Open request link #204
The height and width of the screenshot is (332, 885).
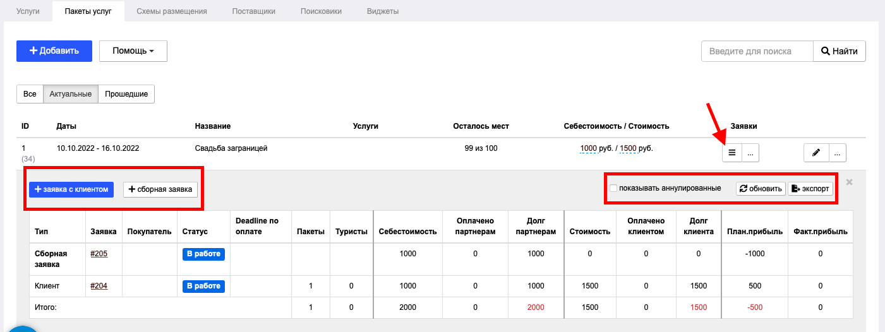coord(99,286)
